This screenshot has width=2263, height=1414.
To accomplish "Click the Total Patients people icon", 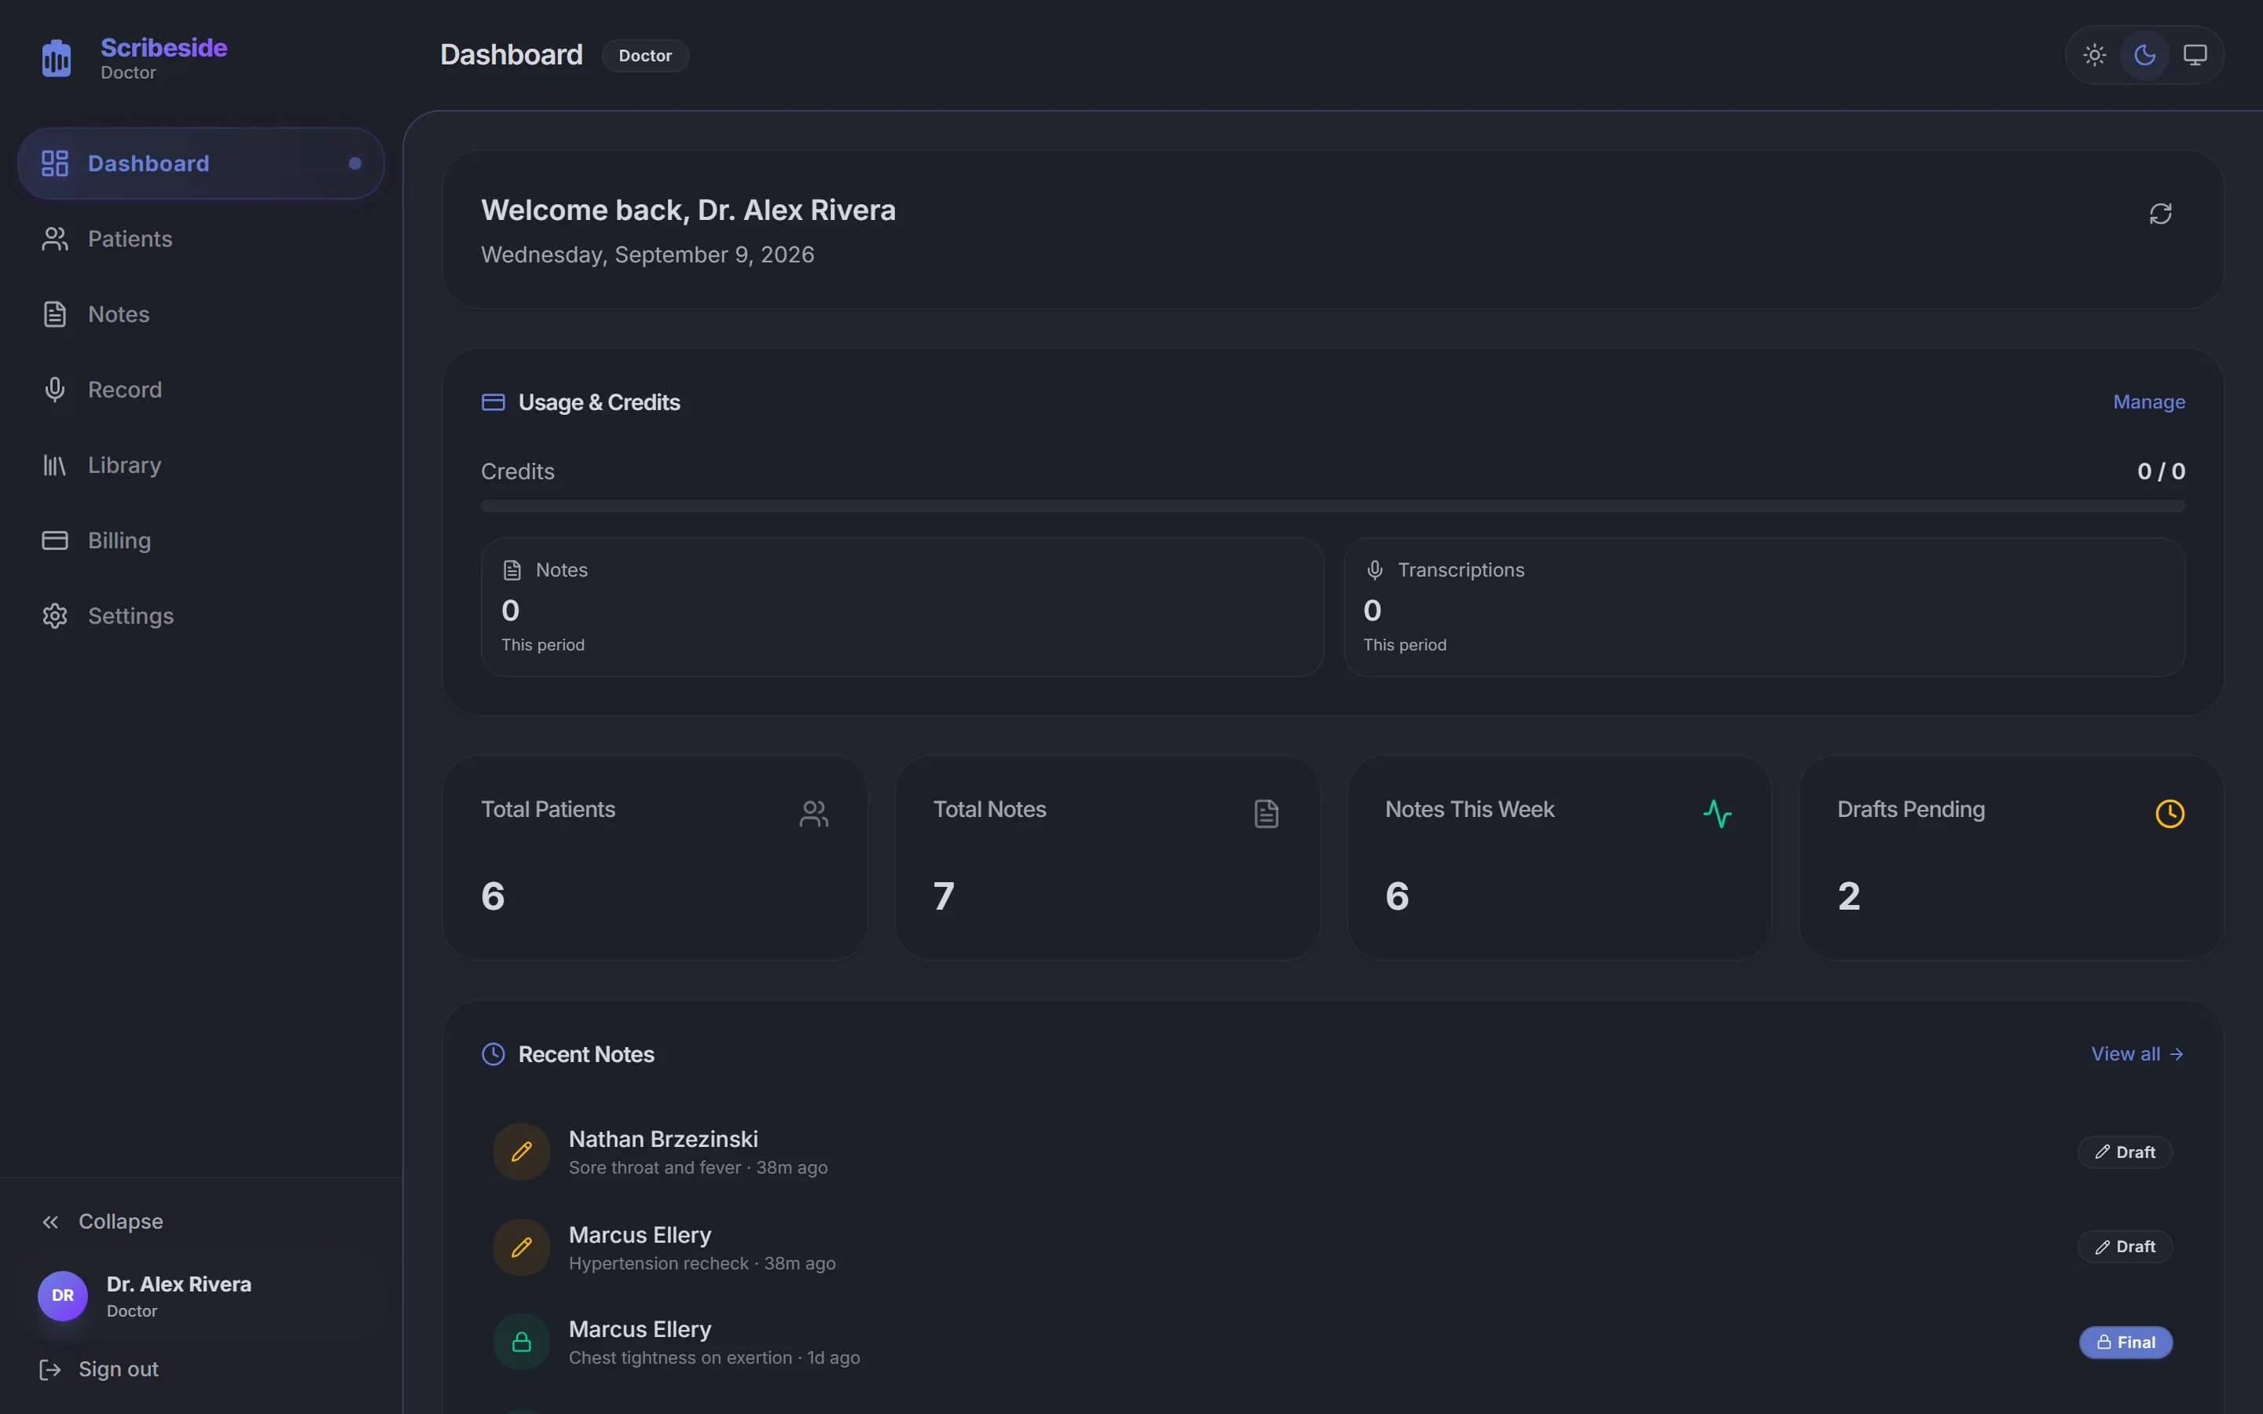I will click(813, 814).
